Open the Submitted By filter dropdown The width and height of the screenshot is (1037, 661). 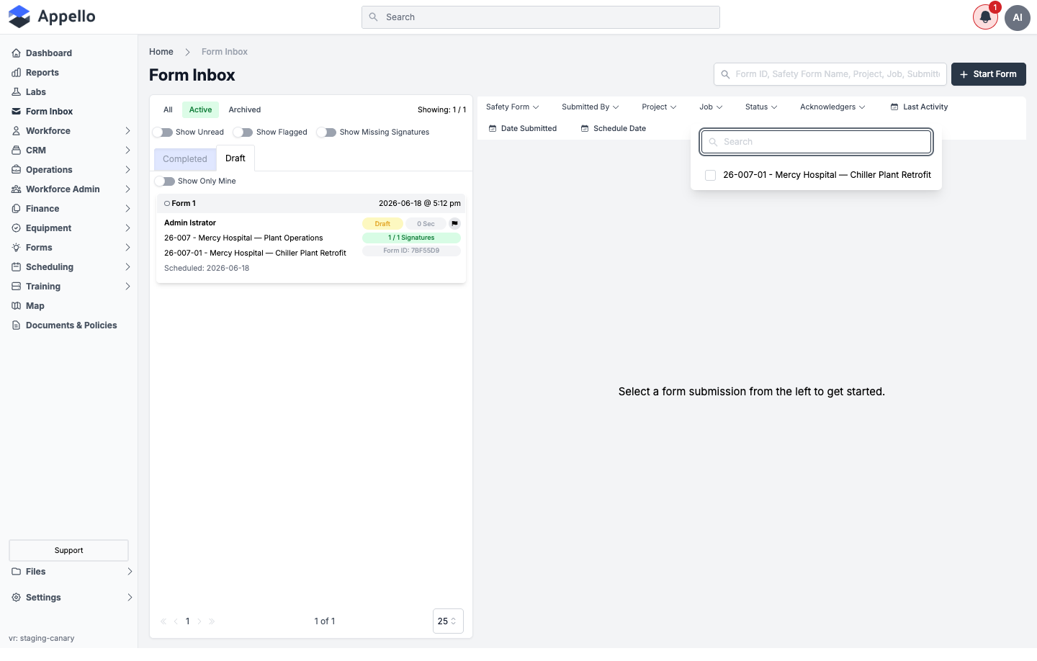[590, 107]
